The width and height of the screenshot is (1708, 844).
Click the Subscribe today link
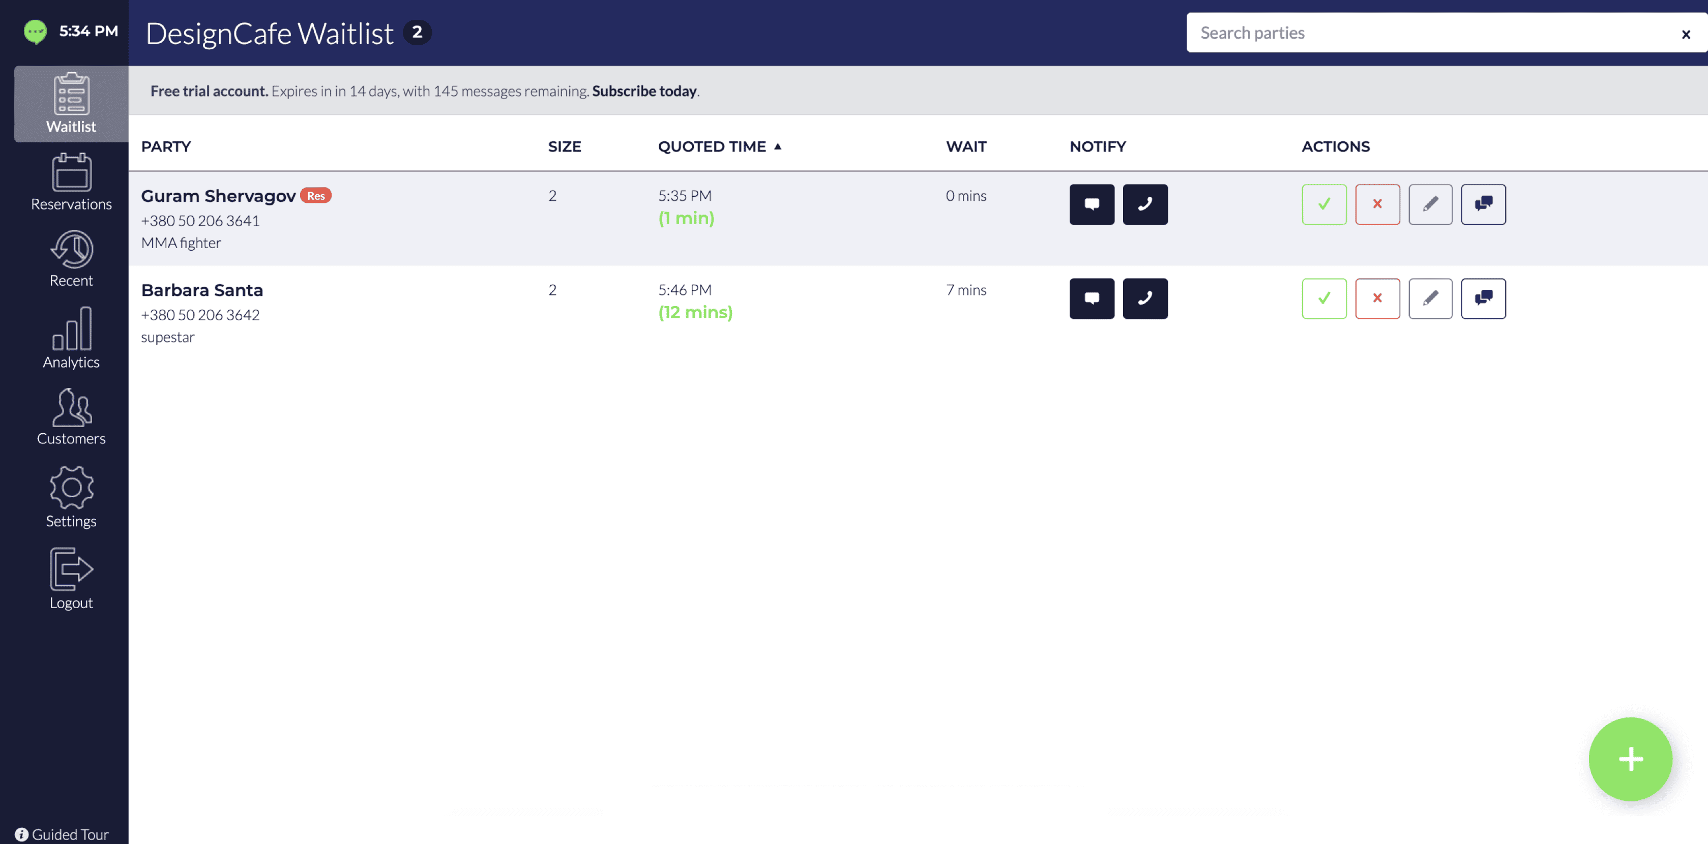(644, 91)
